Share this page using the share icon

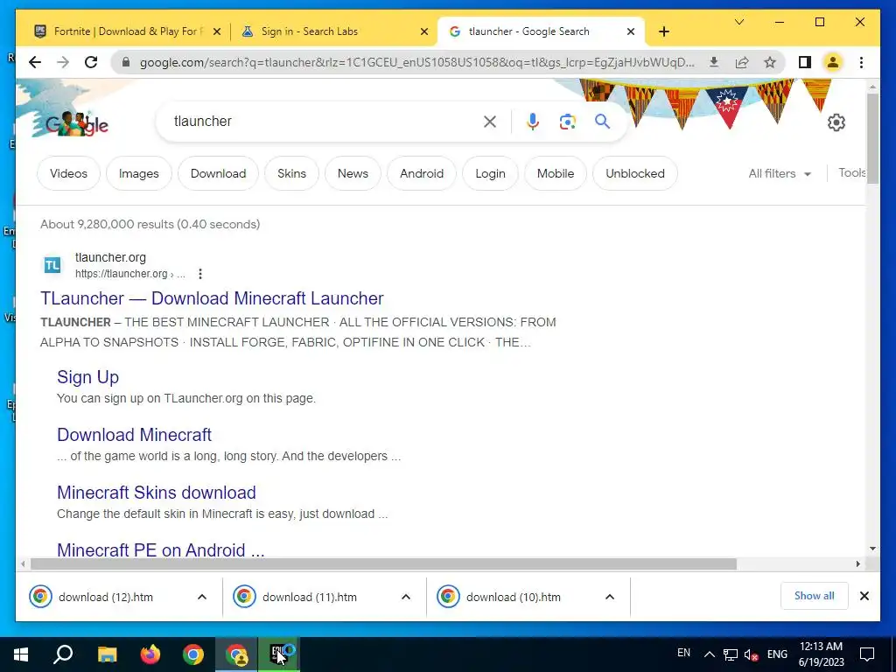742,62
